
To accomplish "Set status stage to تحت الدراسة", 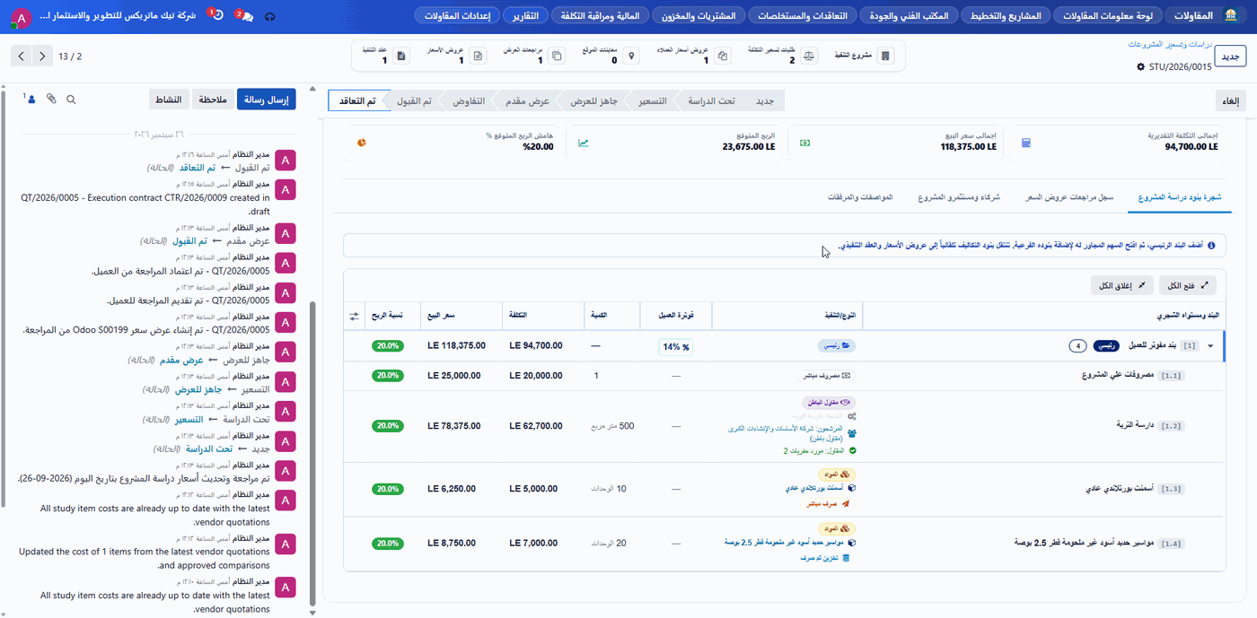I will click(711, 101).
